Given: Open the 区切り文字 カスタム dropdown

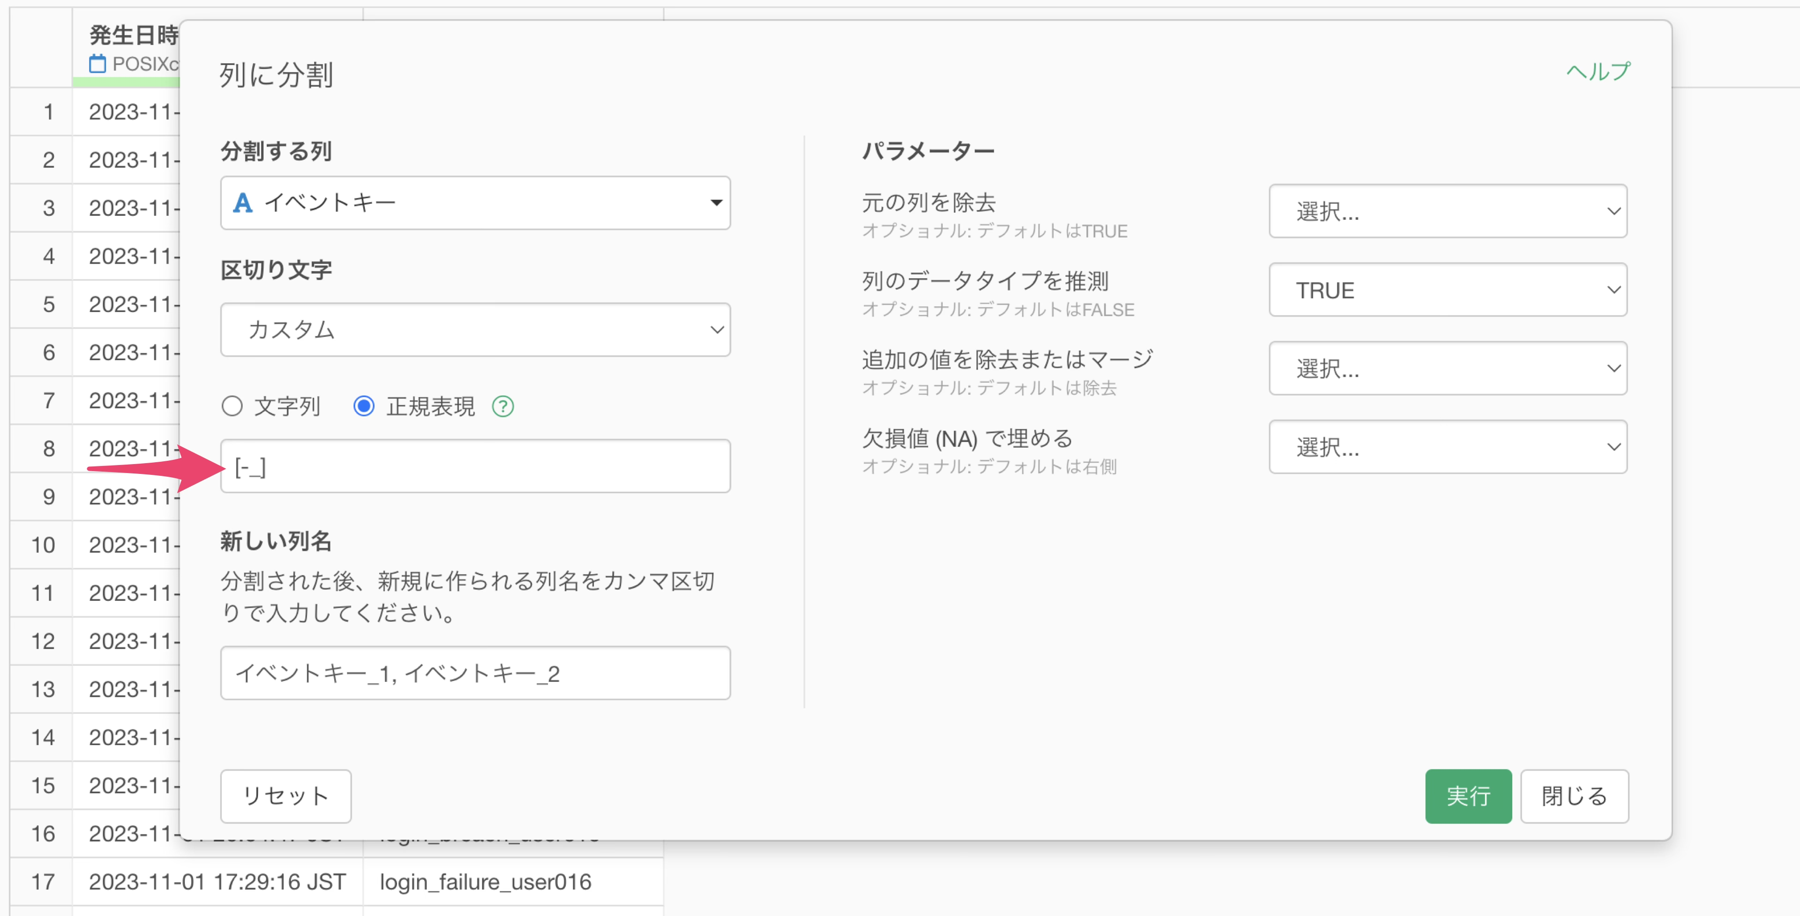Looking at the screenshot, I should [475, 330].
